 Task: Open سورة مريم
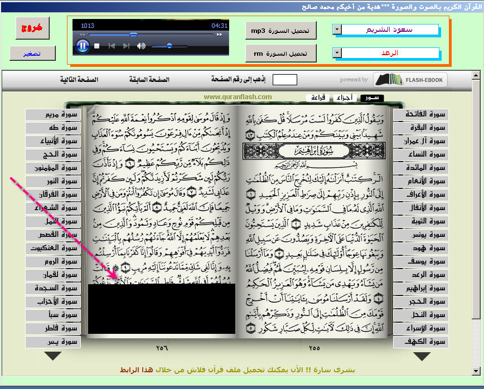(53, 114)
